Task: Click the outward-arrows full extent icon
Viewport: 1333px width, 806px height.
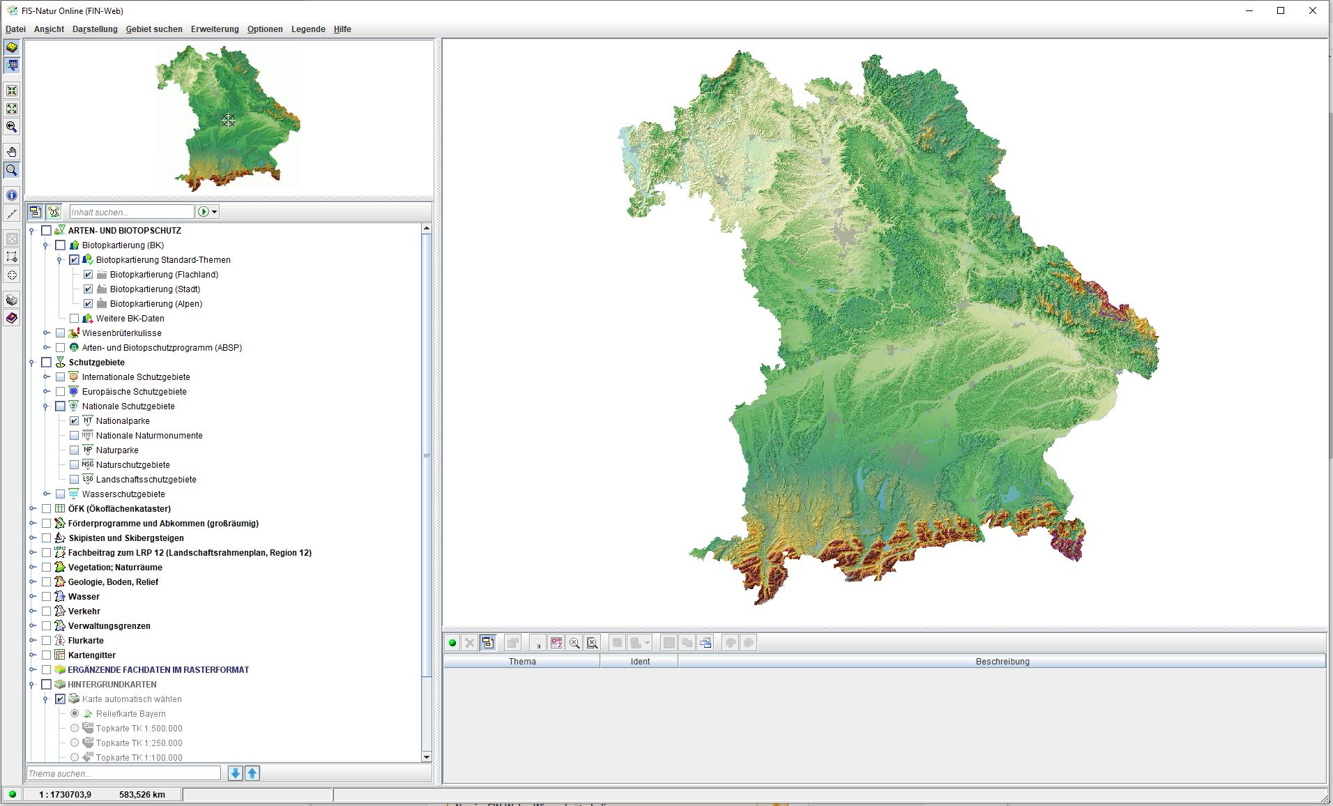Action: 12,109
